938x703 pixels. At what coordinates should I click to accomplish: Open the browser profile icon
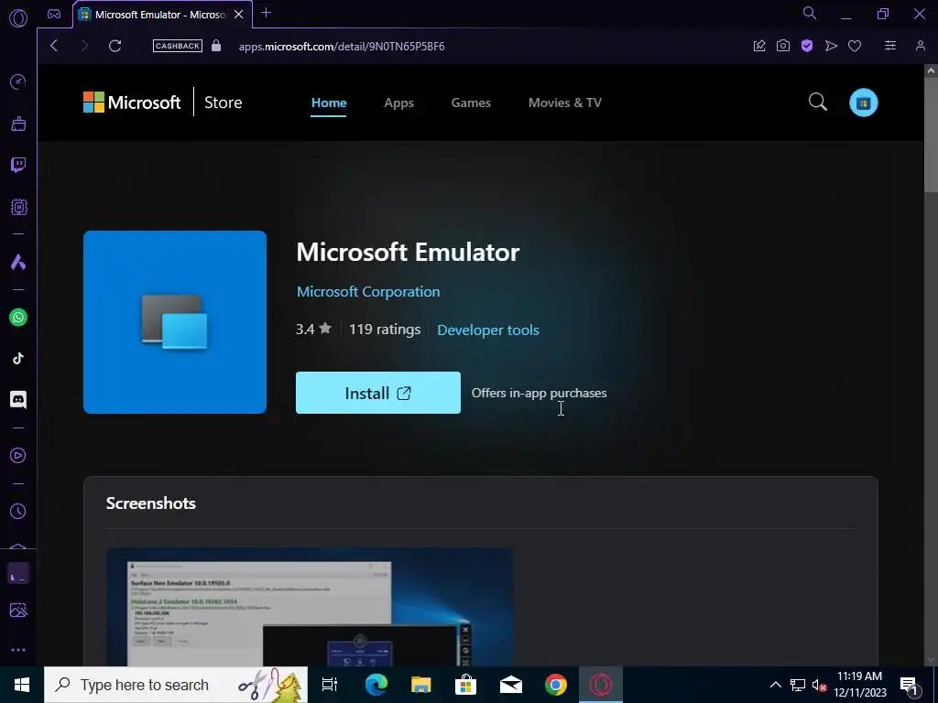coord(920,46)
